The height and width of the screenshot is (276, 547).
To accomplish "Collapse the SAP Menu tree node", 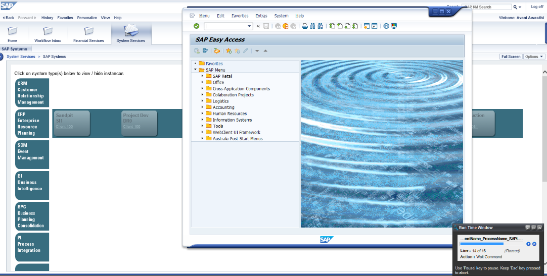I will 195,70.
